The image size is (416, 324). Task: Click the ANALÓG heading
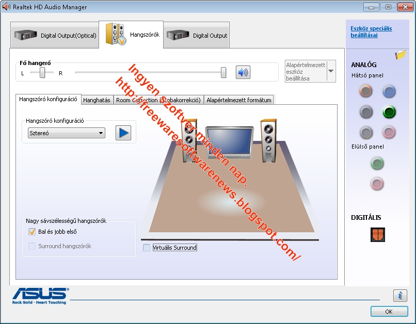pos(364,64)
